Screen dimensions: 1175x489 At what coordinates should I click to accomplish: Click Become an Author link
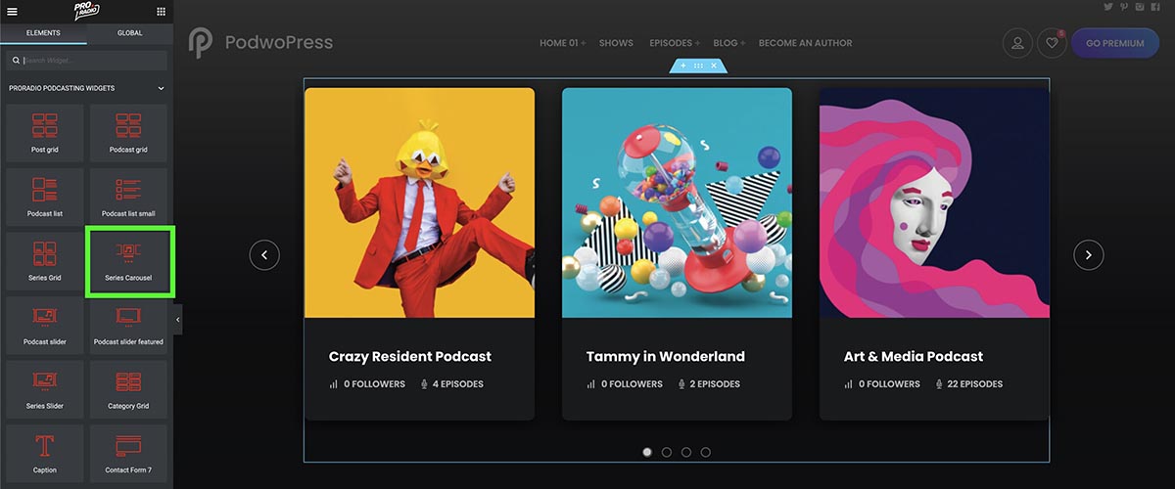pos(805,43)
